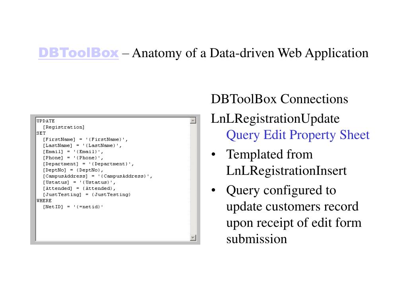Click the [DeptNo] = {DeptNo} line

pos(73,170)
